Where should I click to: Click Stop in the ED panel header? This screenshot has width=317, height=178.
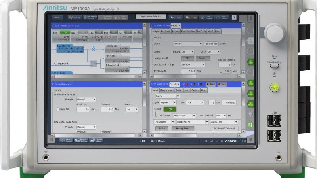(222, 84)
